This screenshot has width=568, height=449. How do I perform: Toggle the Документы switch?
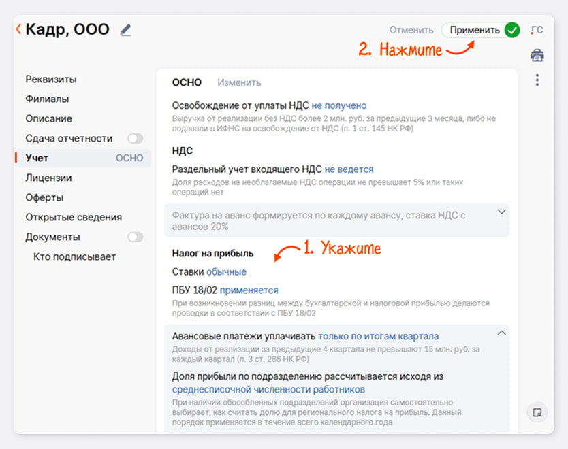[135, 237]
